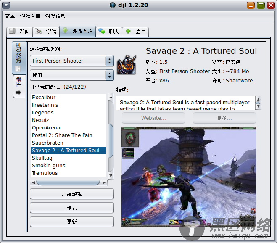Maximize the djl window
277x243 pixels.
pos(261,5)
